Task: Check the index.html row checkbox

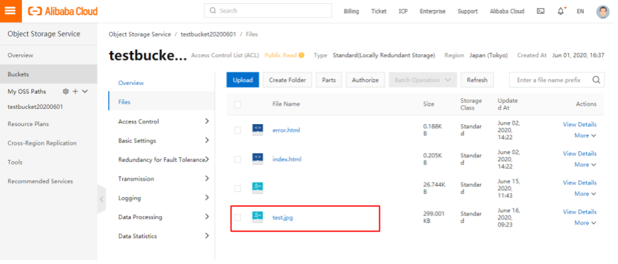Action: click(x=237, y=159)
